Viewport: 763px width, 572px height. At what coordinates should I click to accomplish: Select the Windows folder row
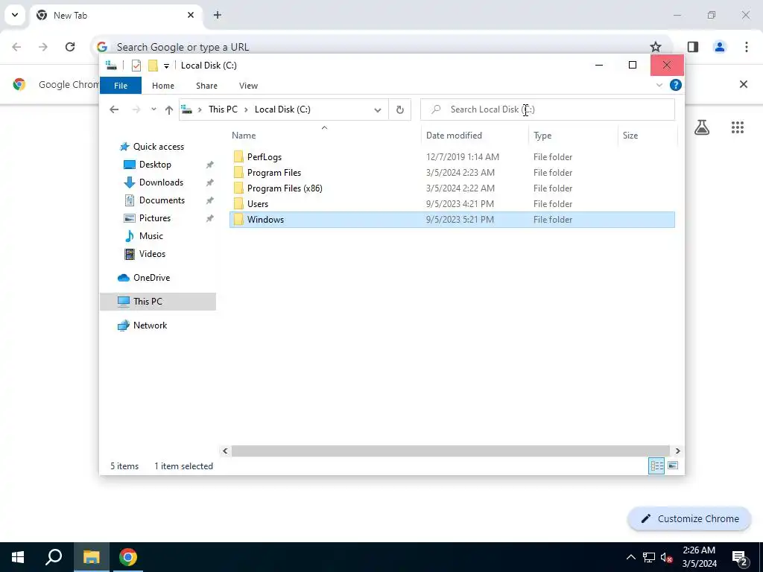click(x=452, y=220)
